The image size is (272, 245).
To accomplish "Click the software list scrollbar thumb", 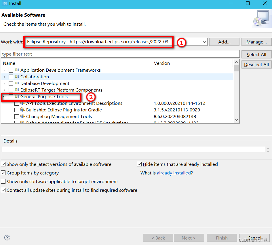I will coord(236,68).
